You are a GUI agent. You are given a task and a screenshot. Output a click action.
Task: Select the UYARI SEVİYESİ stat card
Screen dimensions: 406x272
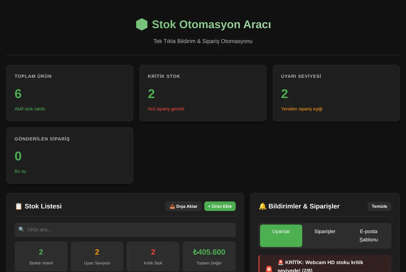[x=336, y=93]
